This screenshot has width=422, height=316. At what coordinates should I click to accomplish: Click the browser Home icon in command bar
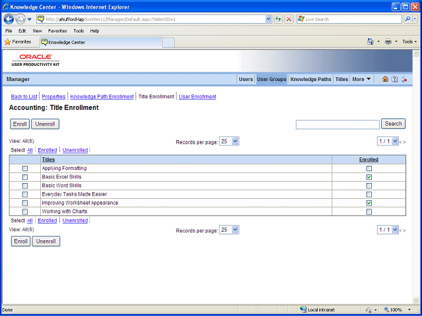[x=371, y=41]
